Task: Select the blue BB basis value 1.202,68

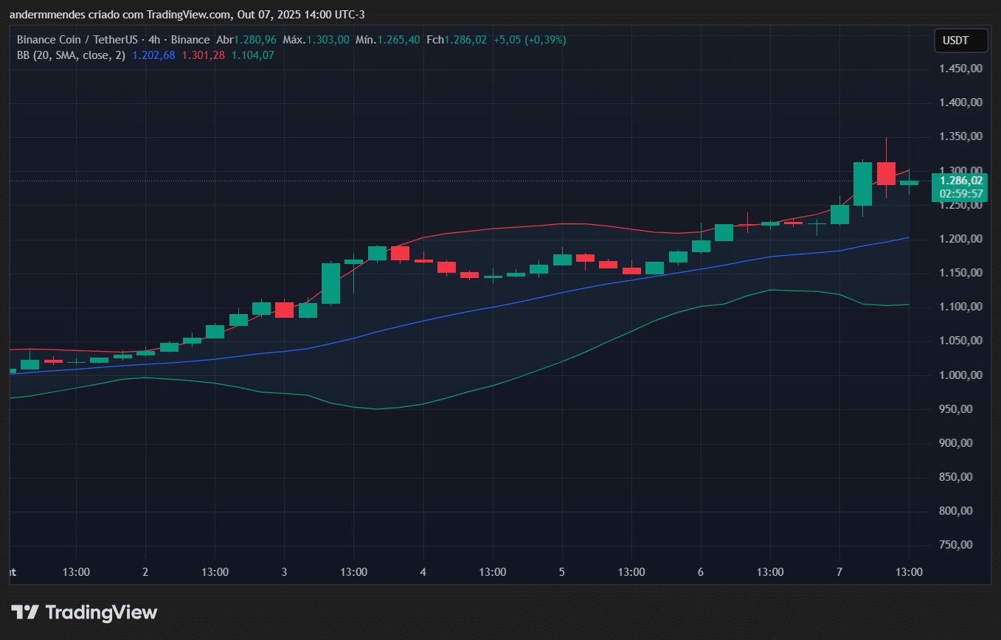Action: [153, 55]
